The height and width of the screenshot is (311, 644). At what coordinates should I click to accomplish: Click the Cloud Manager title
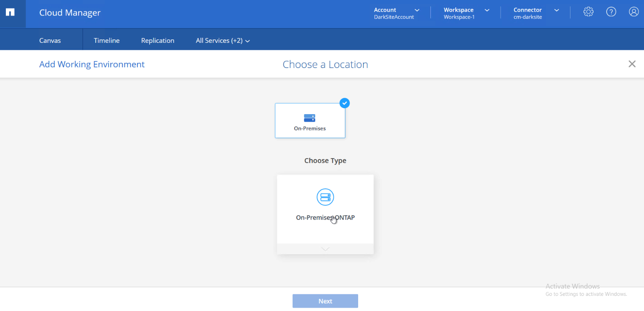pyautogui.click(x=70, y=13)
